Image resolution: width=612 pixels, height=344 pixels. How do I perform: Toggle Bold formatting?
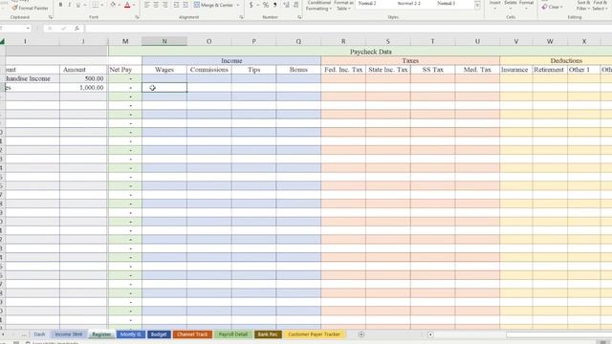coord(60,5)
